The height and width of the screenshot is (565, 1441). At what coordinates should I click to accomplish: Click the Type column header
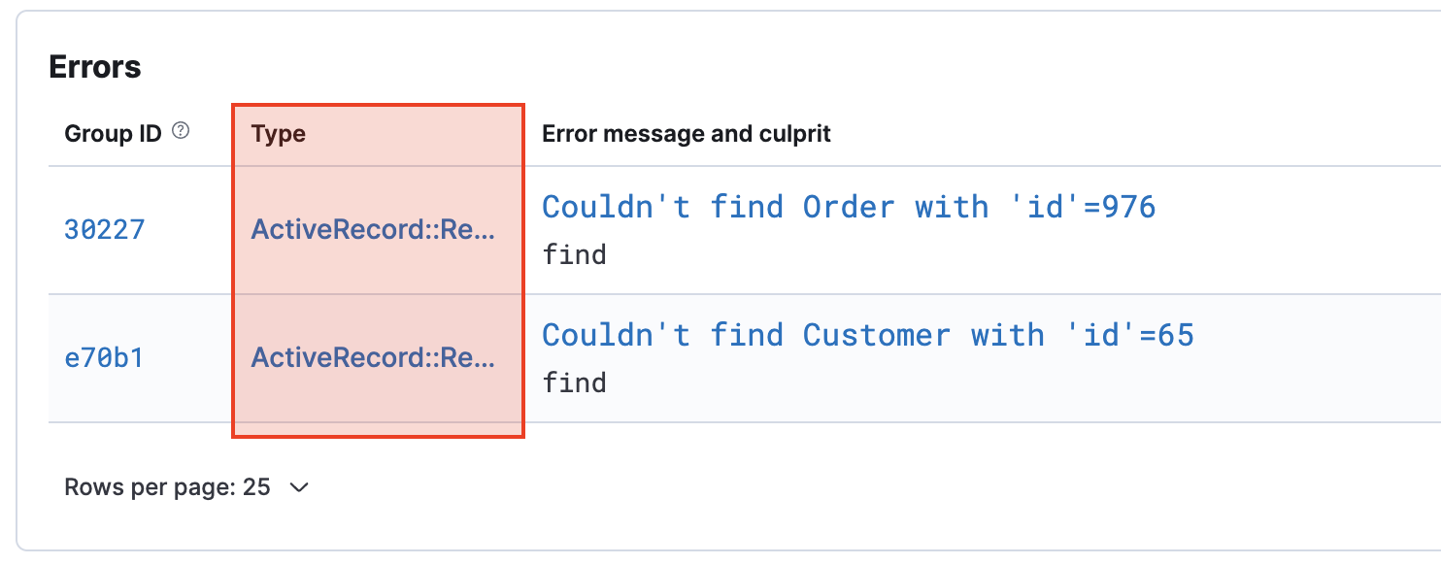tap(278, 133)
